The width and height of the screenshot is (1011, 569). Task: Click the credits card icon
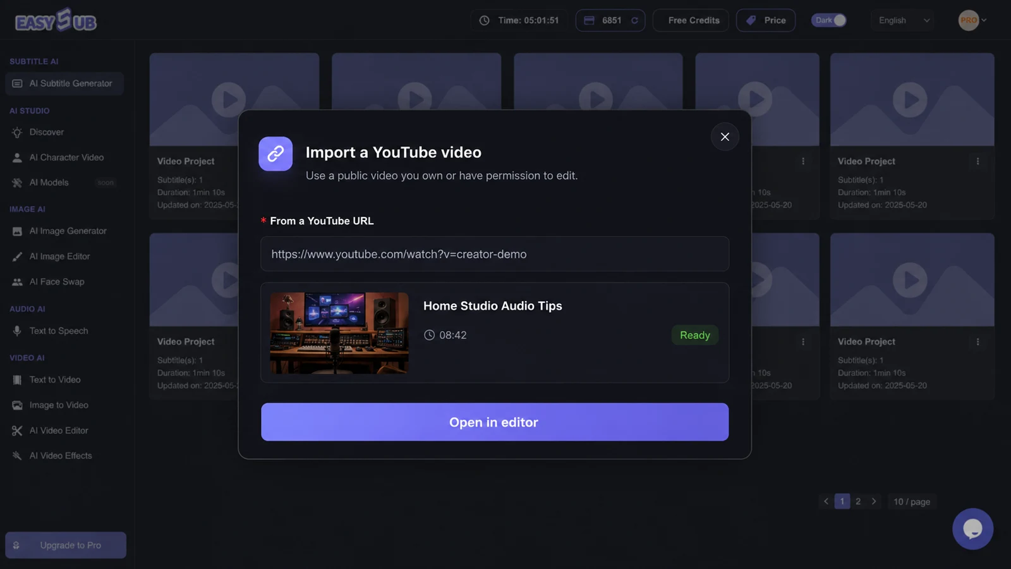[589, 20]
